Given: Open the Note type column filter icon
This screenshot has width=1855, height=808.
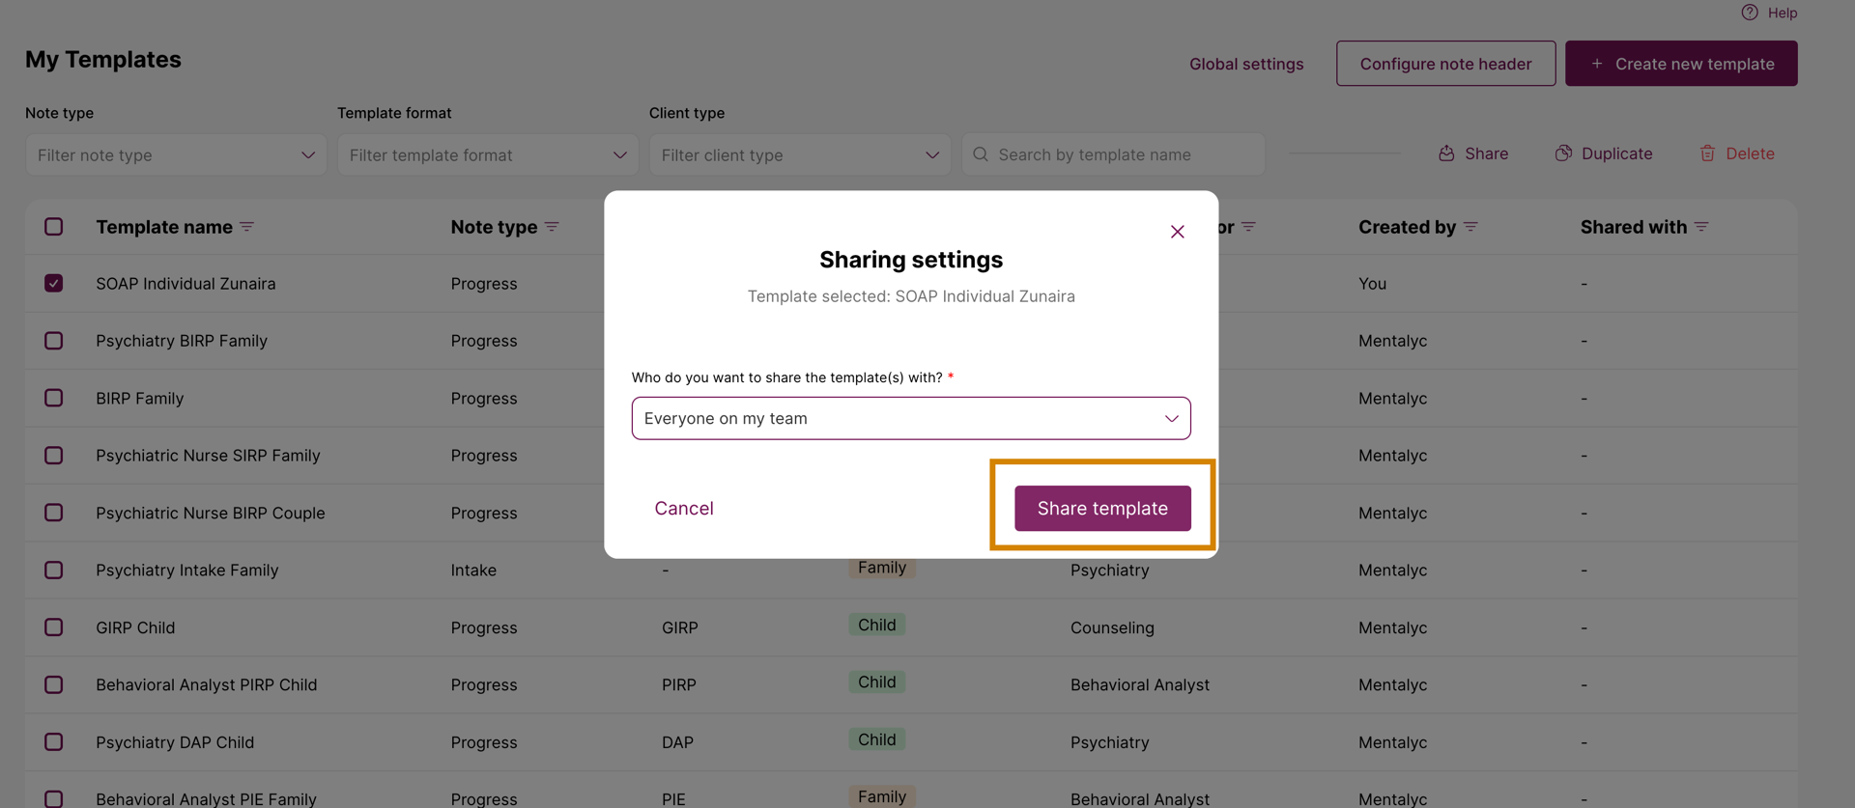Looking at the screenshot, I should coord(552,227).
